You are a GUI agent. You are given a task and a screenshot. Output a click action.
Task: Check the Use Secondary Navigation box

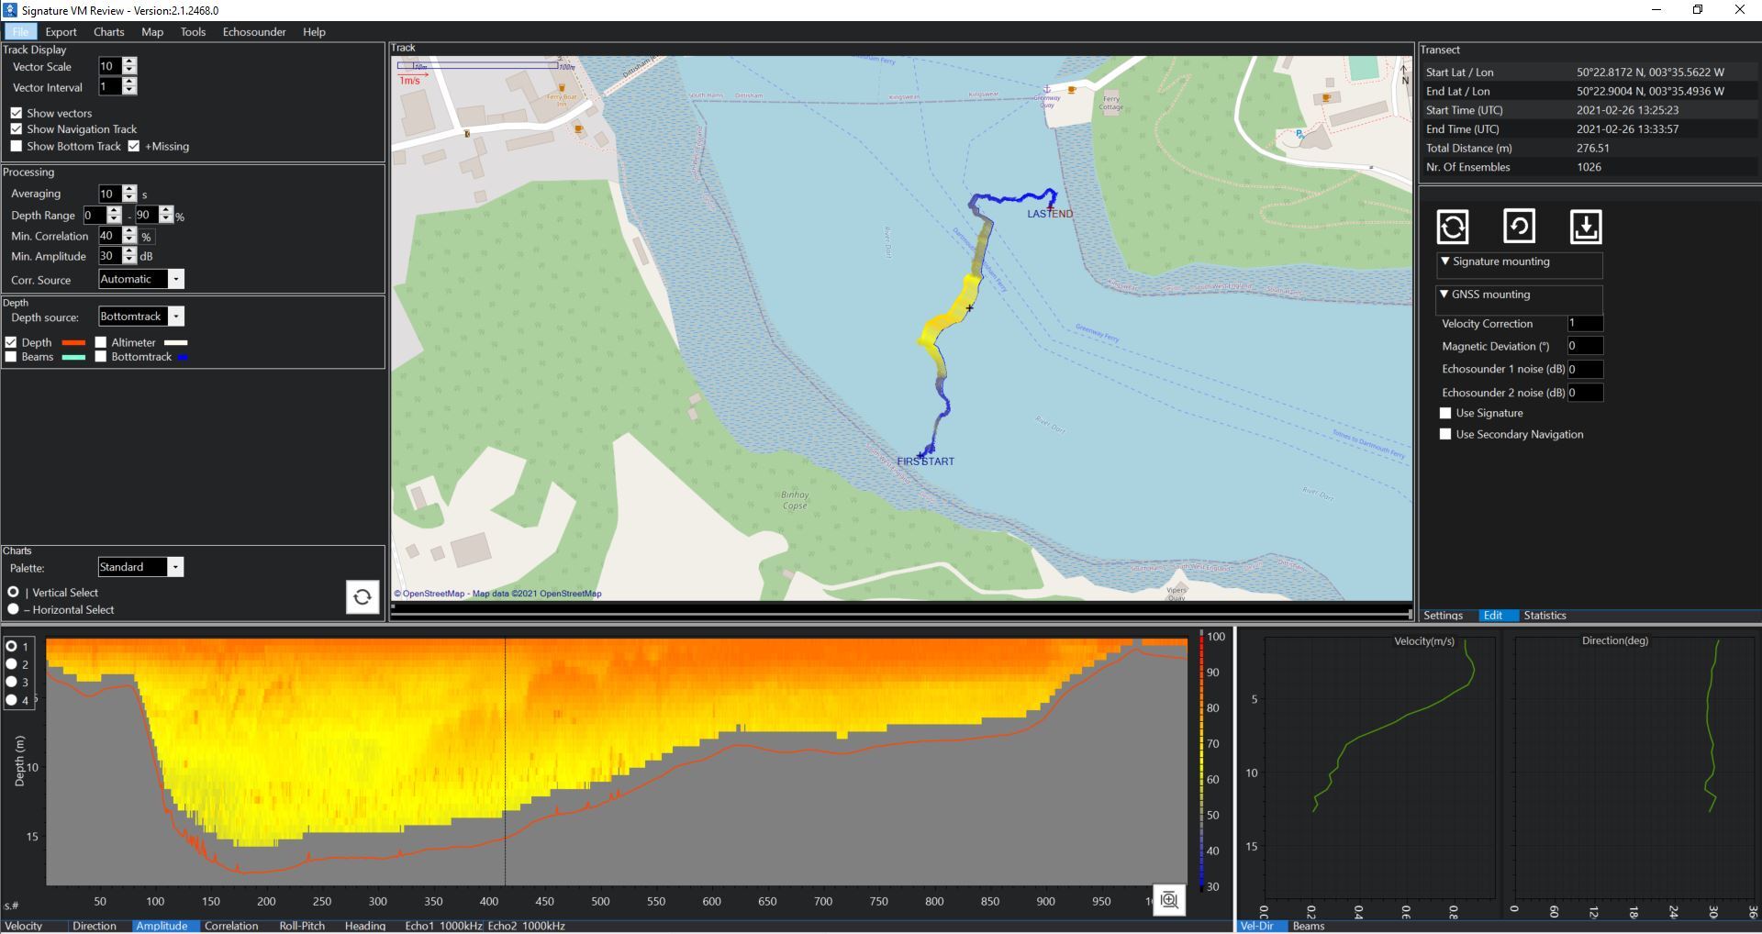tap(1445, 435)
